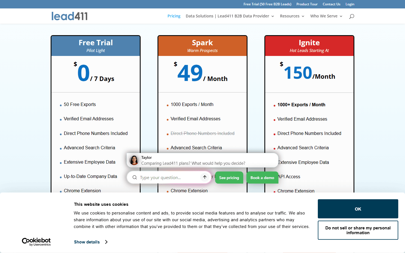Click the $49 / Month price

[201, 73]
